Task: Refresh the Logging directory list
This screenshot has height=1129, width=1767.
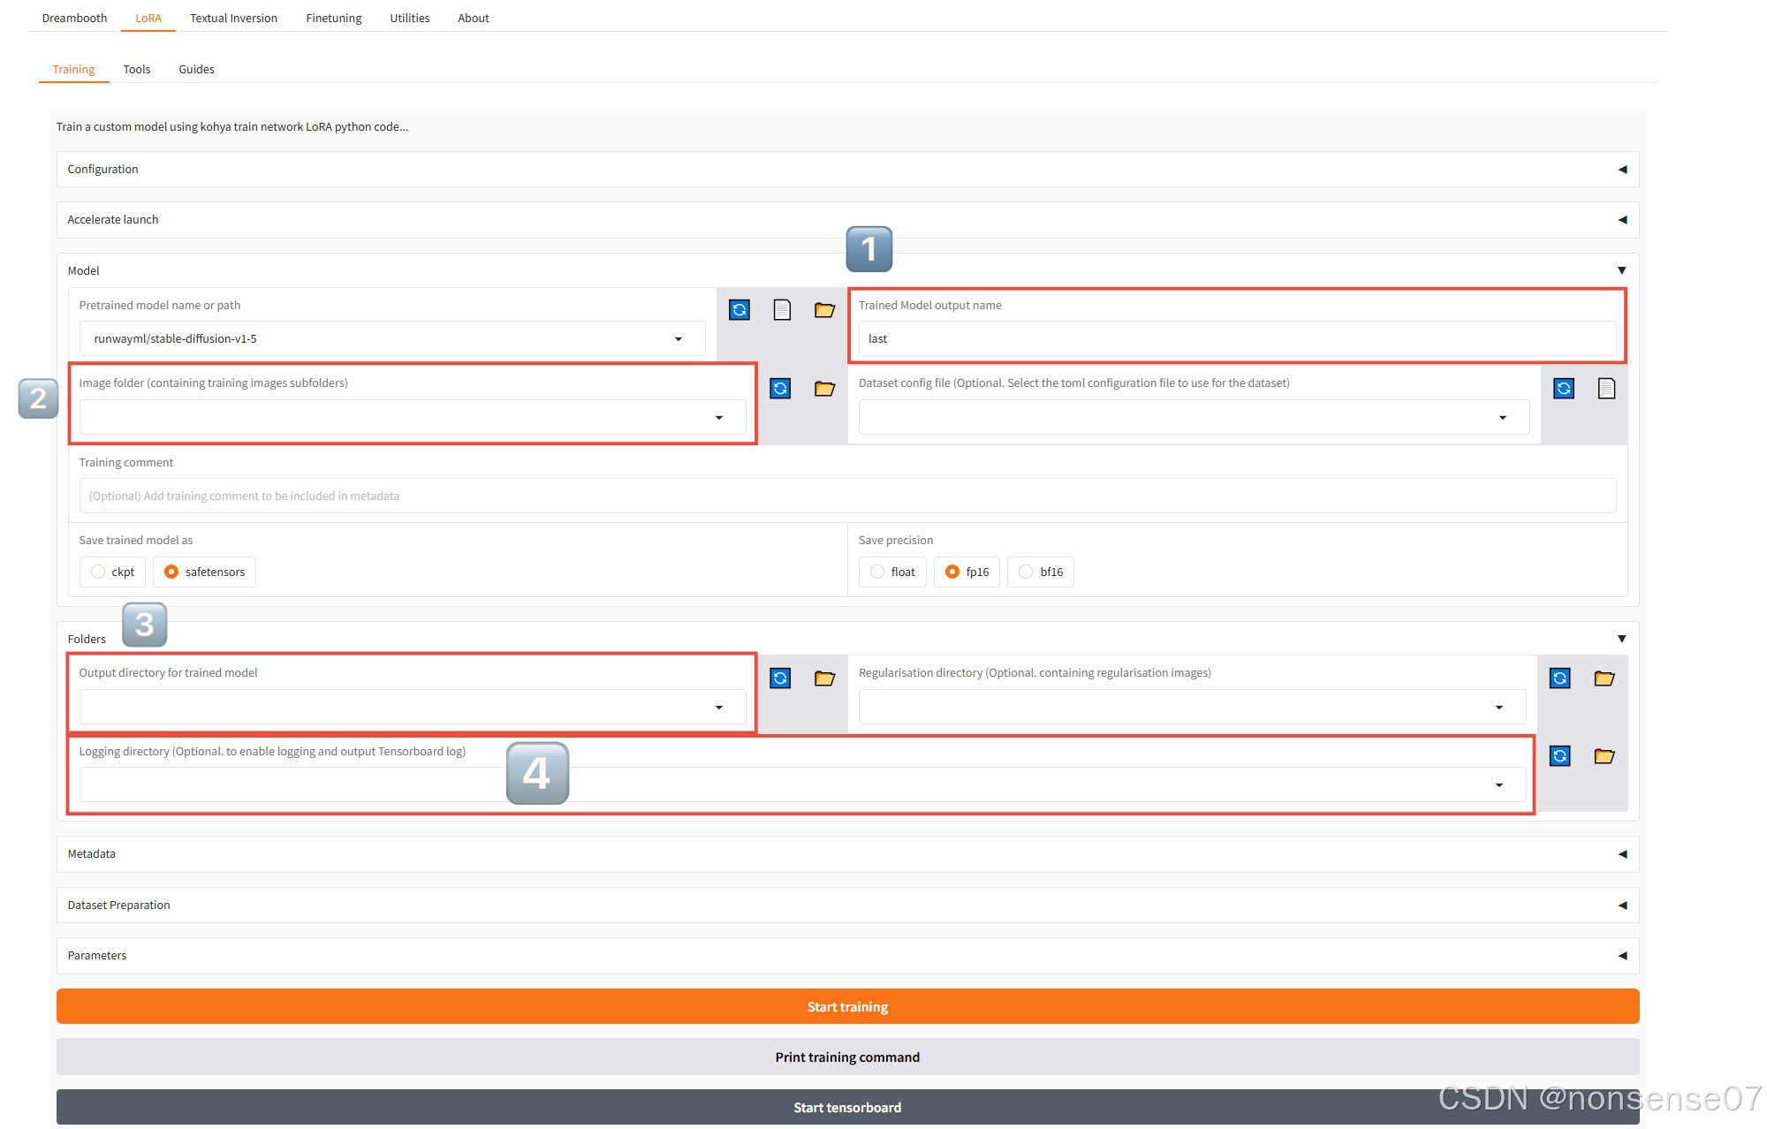Action: [1560, 756]
